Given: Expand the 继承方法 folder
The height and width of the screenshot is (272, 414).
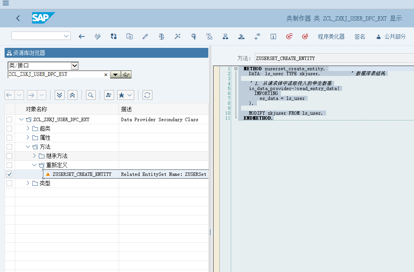Looking at the screenshot, I should click(x=34, y=156).
